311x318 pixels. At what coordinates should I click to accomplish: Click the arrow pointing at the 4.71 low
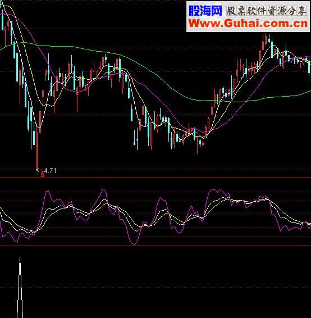[40, 170]
